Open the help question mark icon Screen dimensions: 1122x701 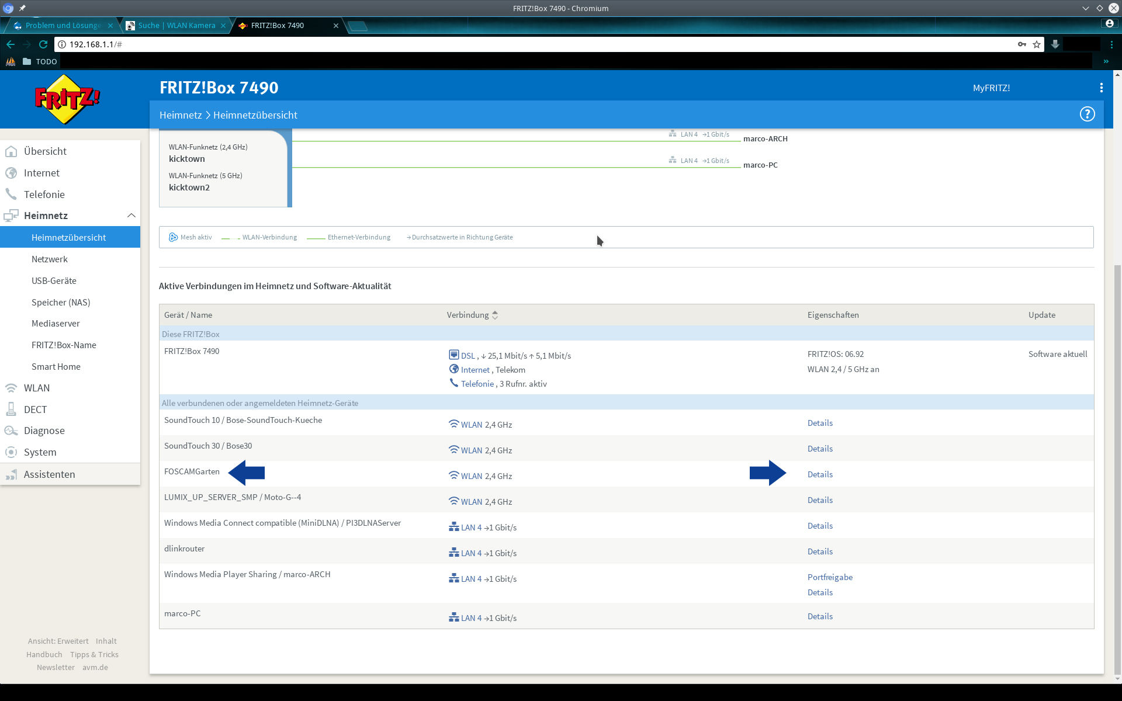pos(1087,114)
